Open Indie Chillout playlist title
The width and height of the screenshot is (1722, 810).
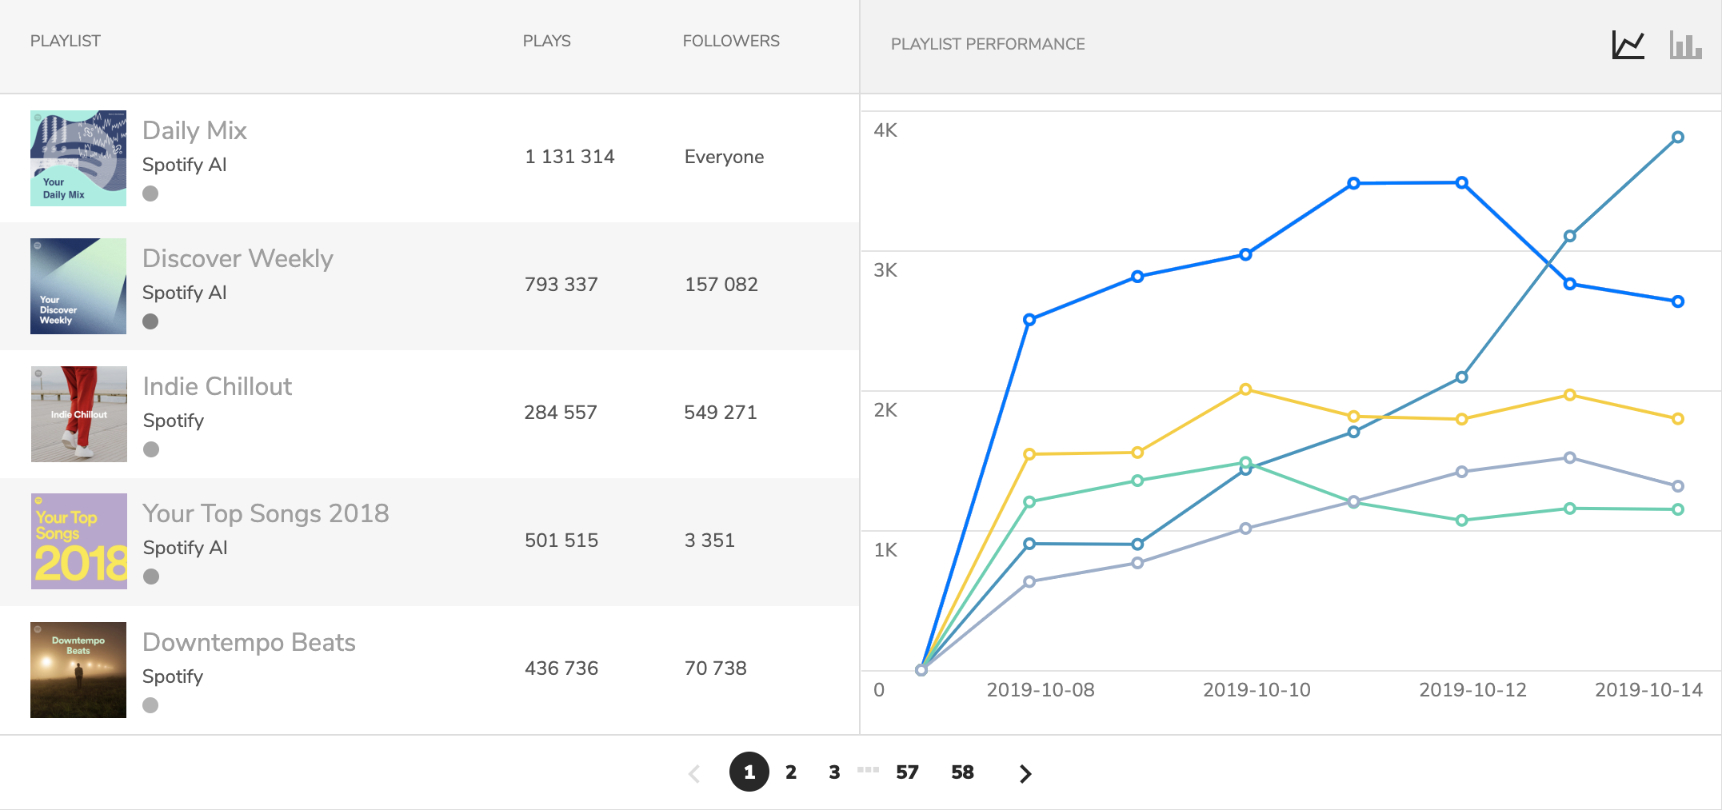[218, 386]
